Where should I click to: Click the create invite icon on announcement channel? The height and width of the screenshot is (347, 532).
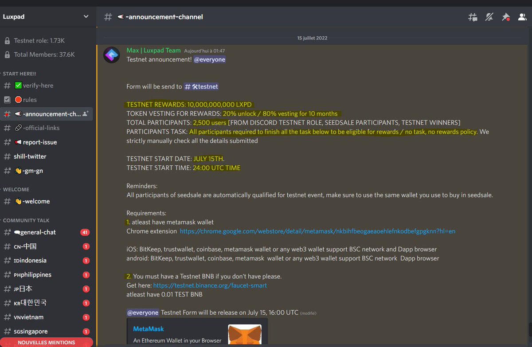pos(85,114)
